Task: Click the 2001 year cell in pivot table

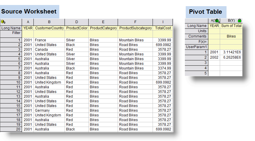Action: tap(214, 52)
